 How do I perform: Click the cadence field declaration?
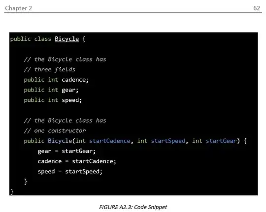(56, 80)
